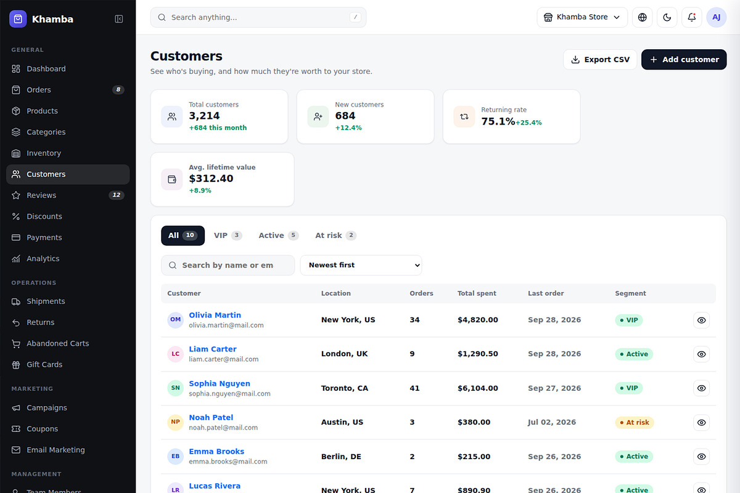Open Sophia Nguyen's customer link
740x493 pixels.
coord(220,383)
